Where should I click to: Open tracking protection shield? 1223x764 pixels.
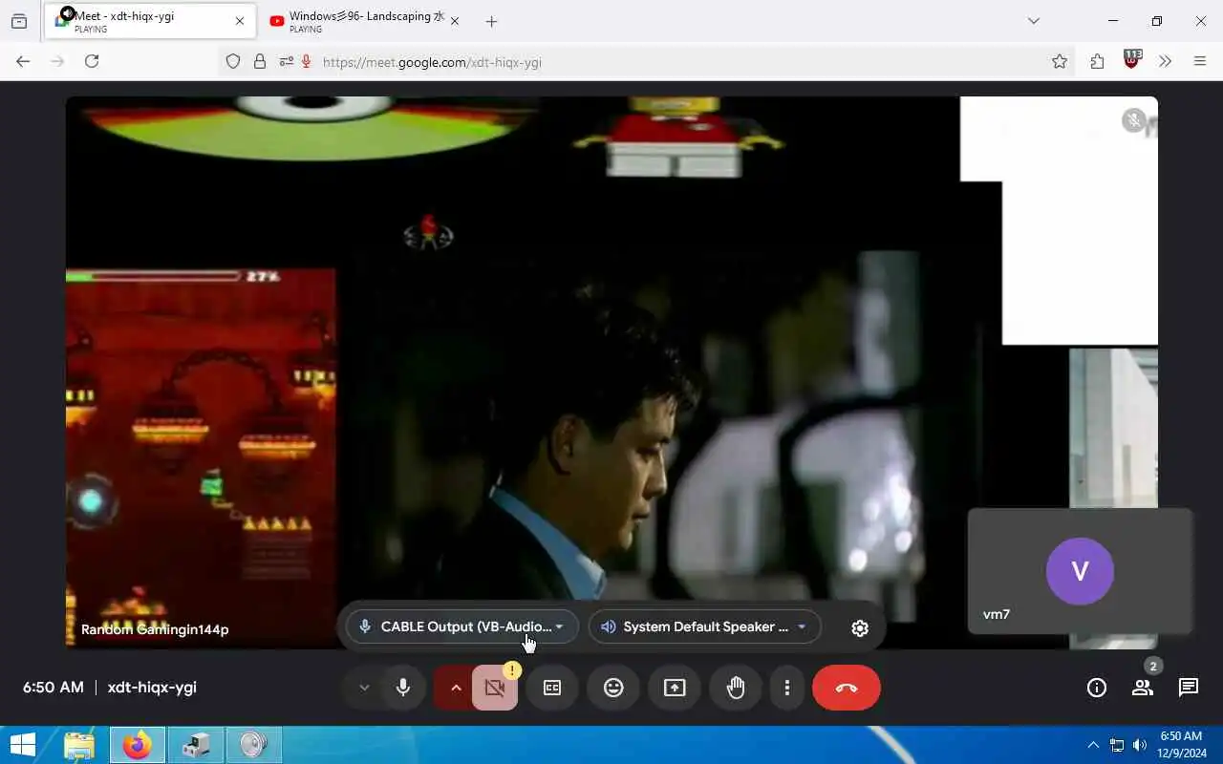[233, 61]
